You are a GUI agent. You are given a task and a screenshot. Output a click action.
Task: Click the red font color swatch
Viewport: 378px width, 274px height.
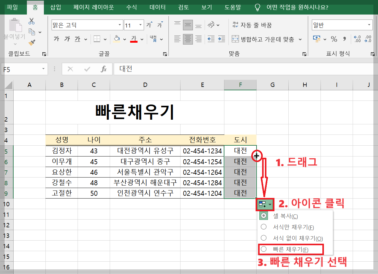tap(134, 41)
